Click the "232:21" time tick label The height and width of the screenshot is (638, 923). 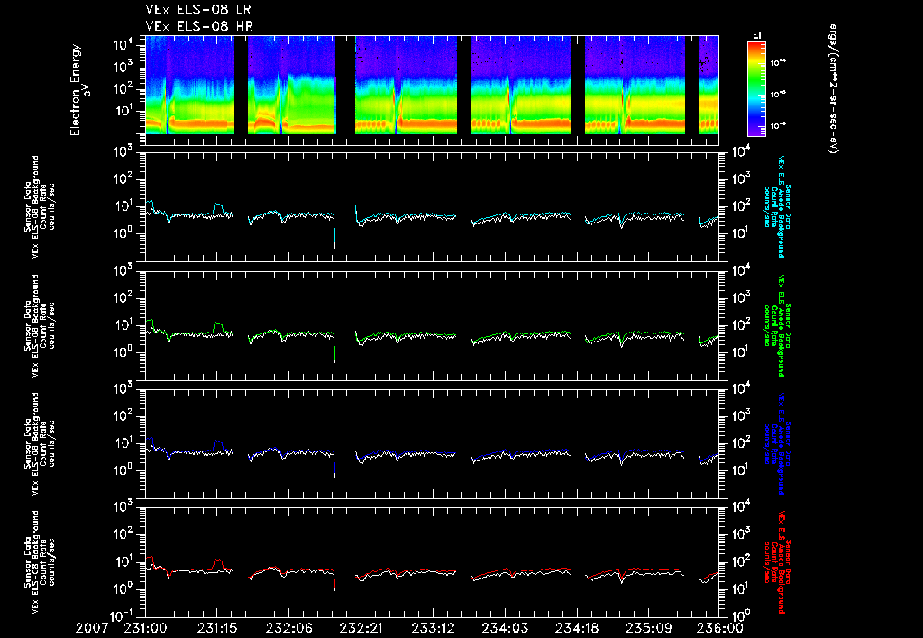point(361,629)
